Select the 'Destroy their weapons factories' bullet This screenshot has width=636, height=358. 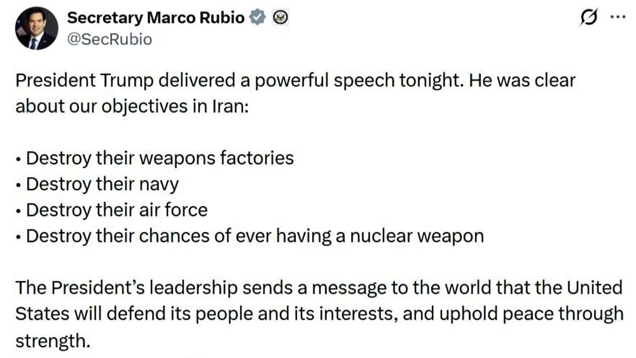point(159,157)
